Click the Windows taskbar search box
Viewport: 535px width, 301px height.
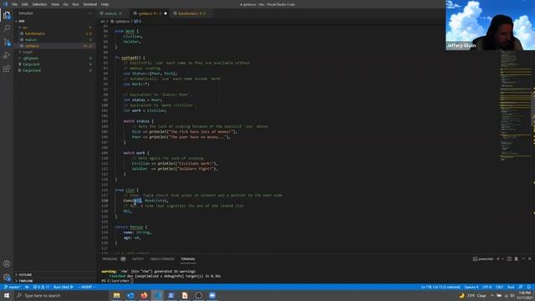click(x=61, y=295)
